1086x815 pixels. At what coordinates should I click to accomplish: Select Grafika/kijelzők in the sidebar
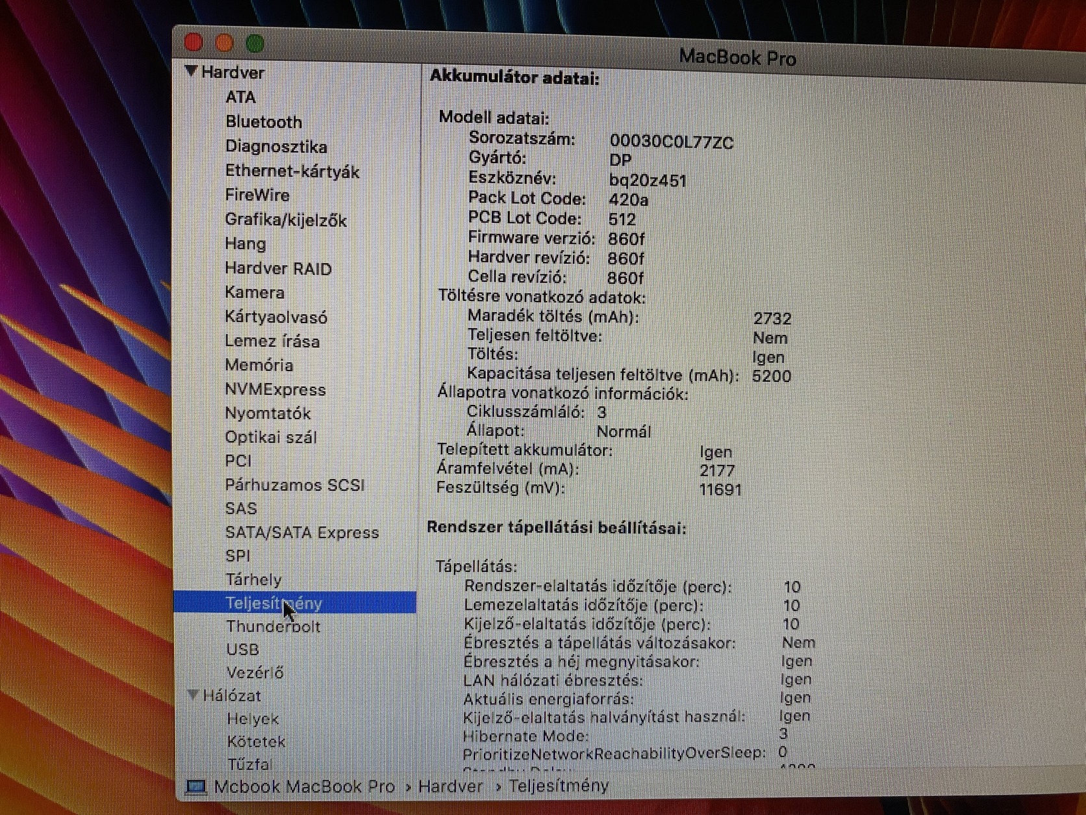pos(286,220)
